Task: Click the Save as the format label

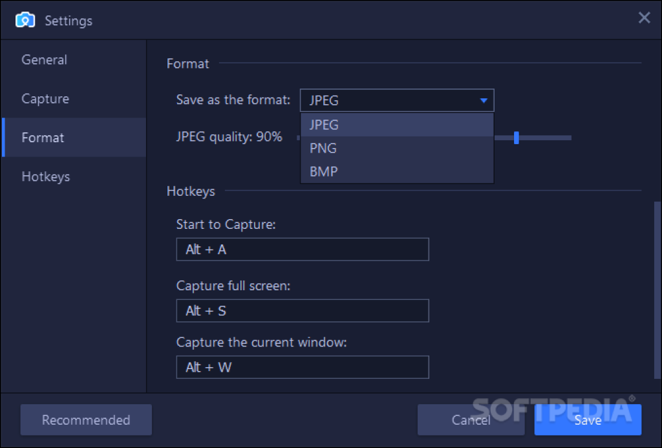Action: [233, 100]
